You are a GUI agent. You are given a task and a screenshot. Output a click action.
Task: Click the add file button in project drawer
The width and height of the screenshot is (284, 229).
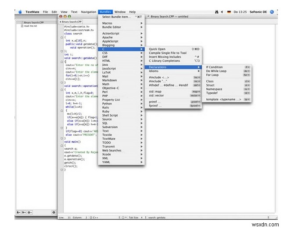point(19,212)
